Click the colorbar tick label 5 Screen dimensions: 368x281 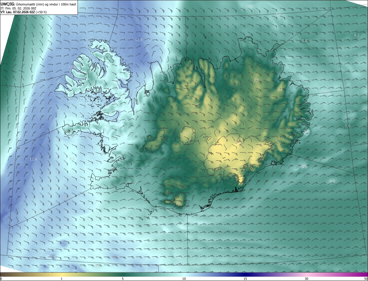(x=123, y=279)
